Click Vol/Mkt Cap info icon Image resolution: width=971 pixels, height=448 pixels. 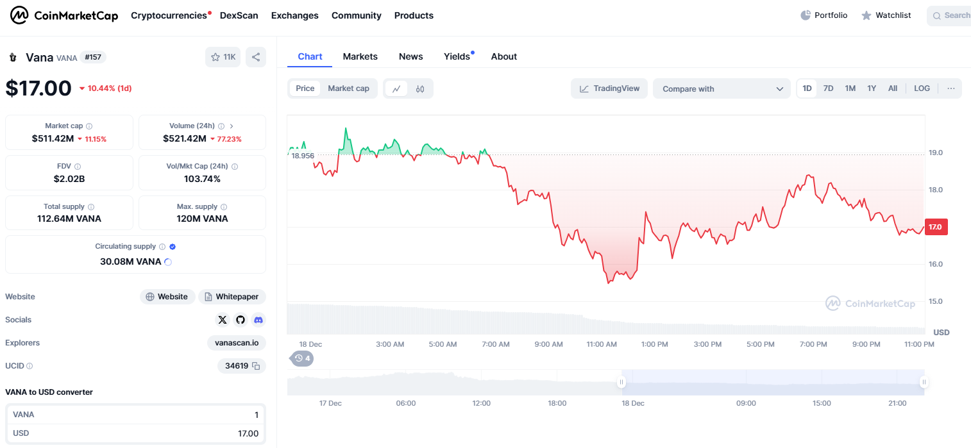(235, 167)
